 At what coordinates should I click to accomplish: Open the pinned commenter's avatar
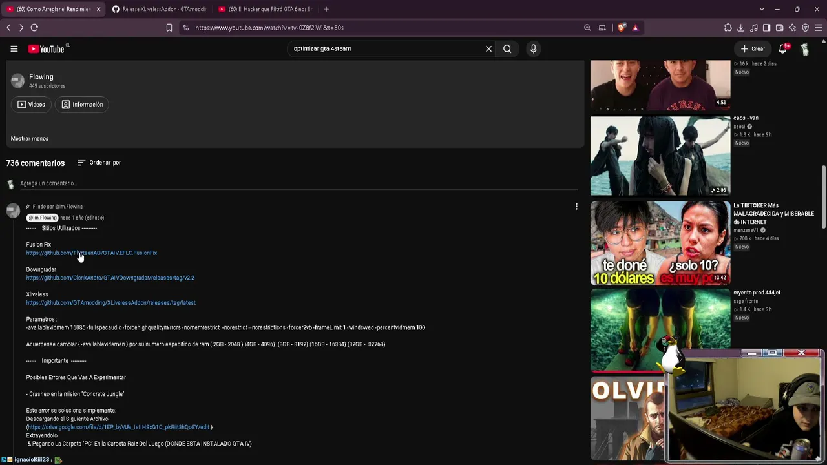click(x=13, y=211)
